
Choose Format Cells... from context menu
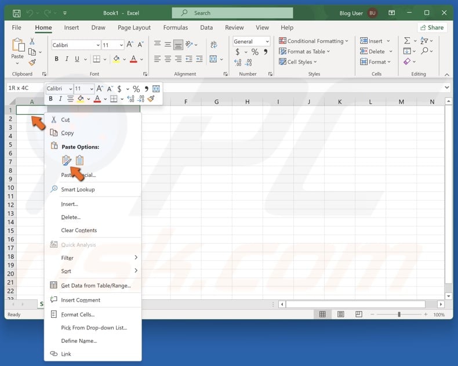(x=78, y=314)
